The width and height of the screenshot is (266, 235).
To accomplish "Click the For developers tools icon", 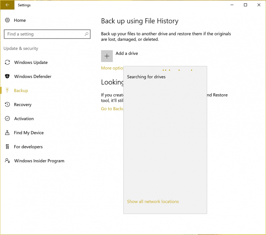I will tap(7, 146).
